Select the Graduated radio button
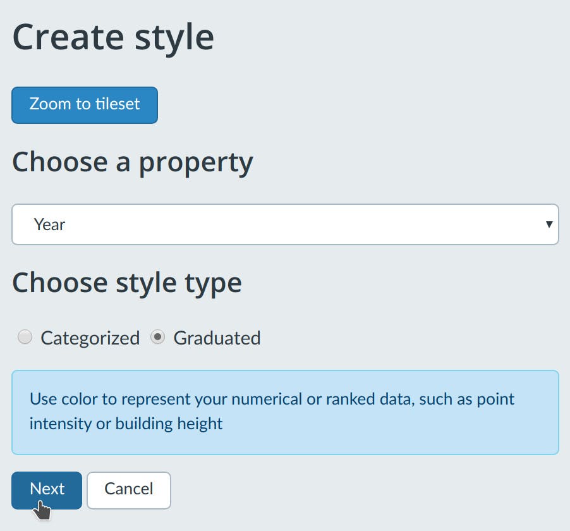 157,337
